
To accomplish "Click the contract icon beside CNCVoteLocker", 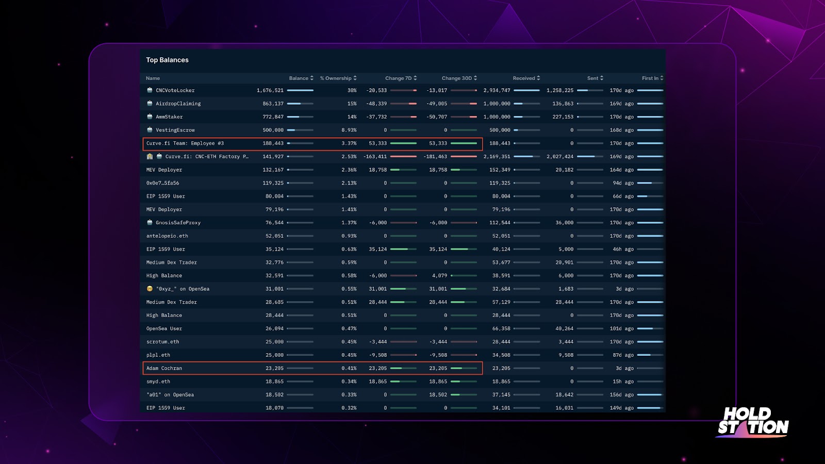I will pos(150,90).
